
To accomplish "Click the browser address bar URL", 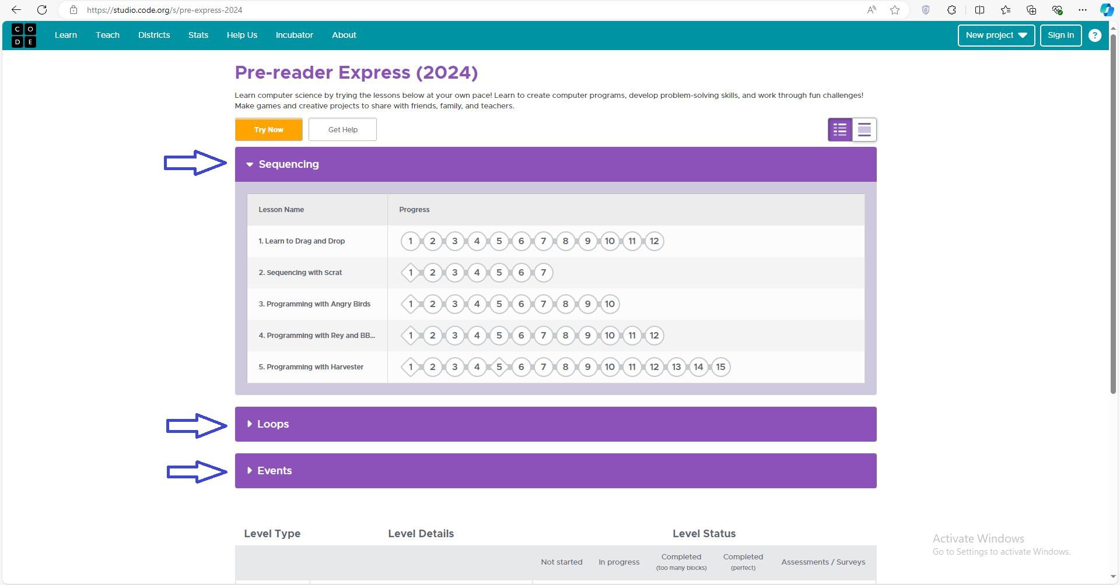I will point(164,10).
